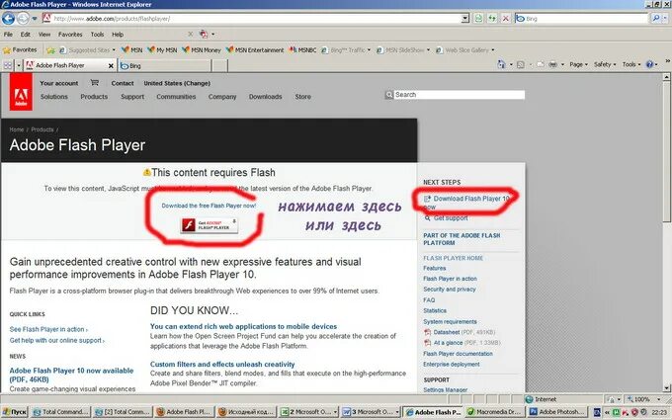The image size is (672, 420).
Task: Open the Bing Traffic favorites dropdown
Action: (369, 50)
